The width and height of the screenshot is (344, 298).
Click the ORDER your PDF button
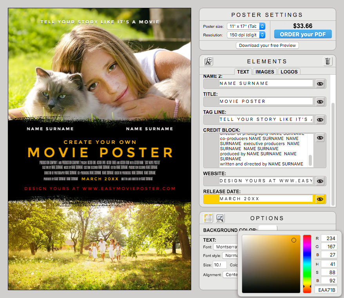(x=302, y=34)
